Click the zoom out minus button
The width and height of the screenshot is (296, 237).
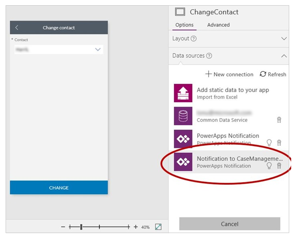[63, 227]
